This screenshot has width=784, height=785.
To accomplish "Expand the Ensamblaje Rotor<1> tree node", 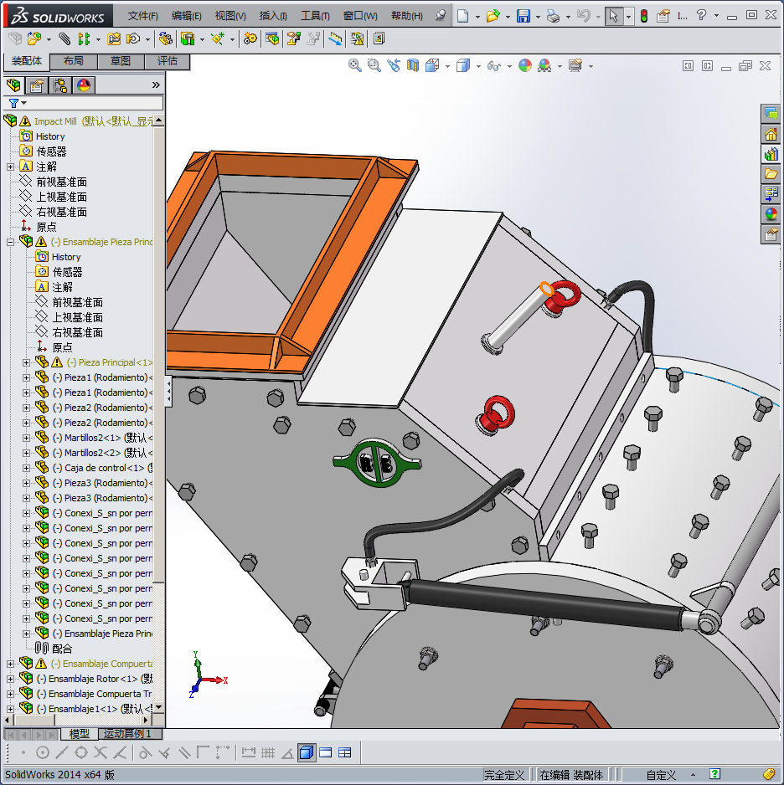I will click(10, 679).
